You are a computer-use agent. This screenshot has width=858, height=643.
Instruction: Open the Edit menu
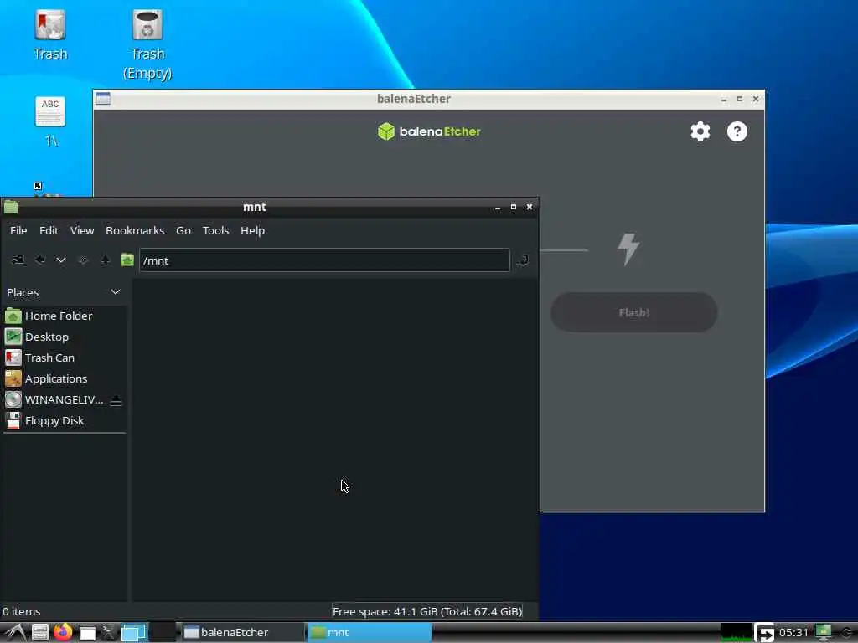pos(49,231)
